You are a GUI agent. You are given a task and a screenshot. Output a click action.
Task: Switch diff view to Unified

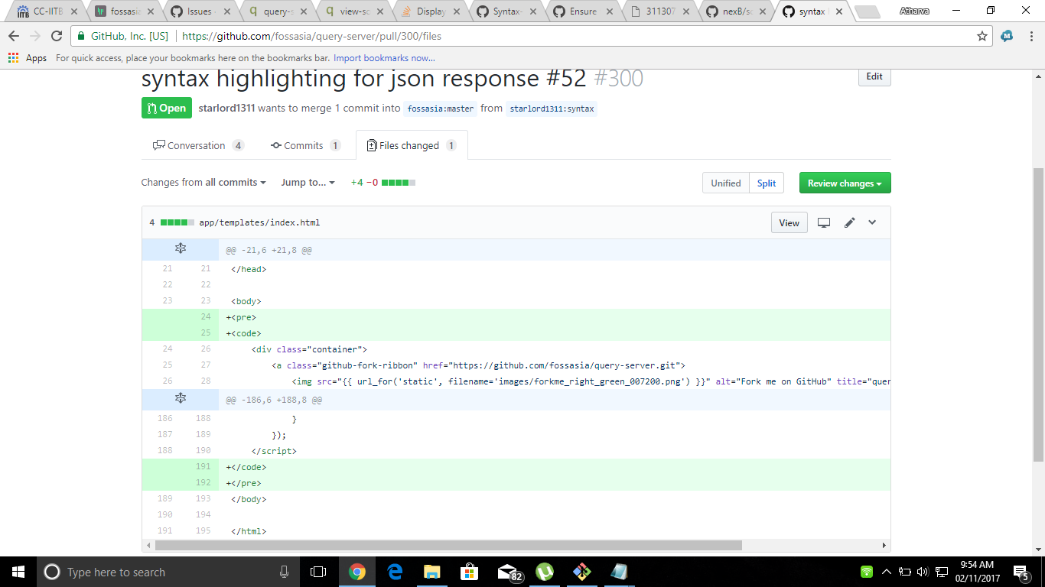tap(725, 183)
